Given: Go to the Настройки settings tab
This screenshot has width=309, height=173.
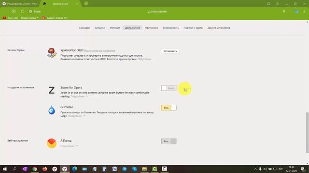Looking at the screenshot, I should [x=151, y=28].
